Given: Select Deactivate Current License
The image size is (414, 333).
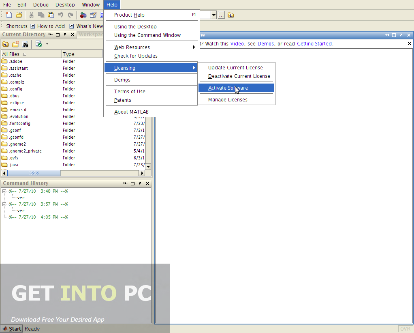Looking at the screenshot, I should point(236,76).
